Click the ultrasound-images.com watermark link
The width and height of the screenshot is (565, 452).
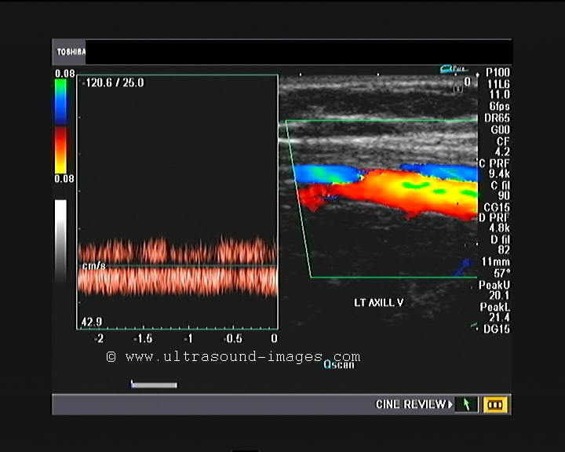(x=233, y=356)
